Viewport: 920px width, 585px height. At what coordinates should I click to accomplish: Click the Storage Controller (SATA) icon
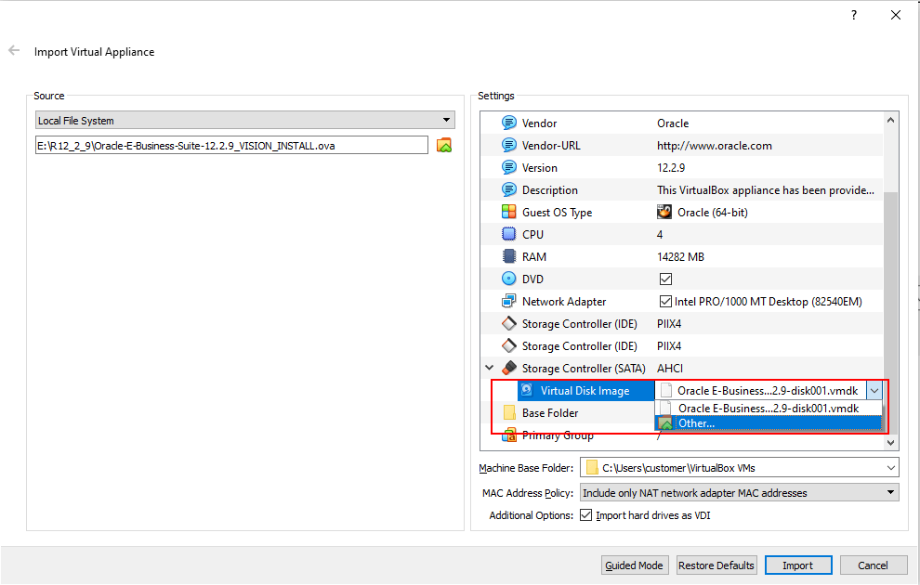[x=508, y=369]
